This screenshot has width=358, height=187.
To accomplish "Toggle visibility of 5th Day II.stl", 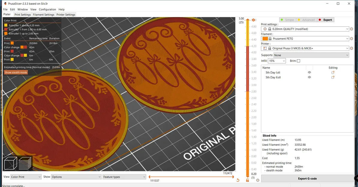I will [x=309, y=77].
